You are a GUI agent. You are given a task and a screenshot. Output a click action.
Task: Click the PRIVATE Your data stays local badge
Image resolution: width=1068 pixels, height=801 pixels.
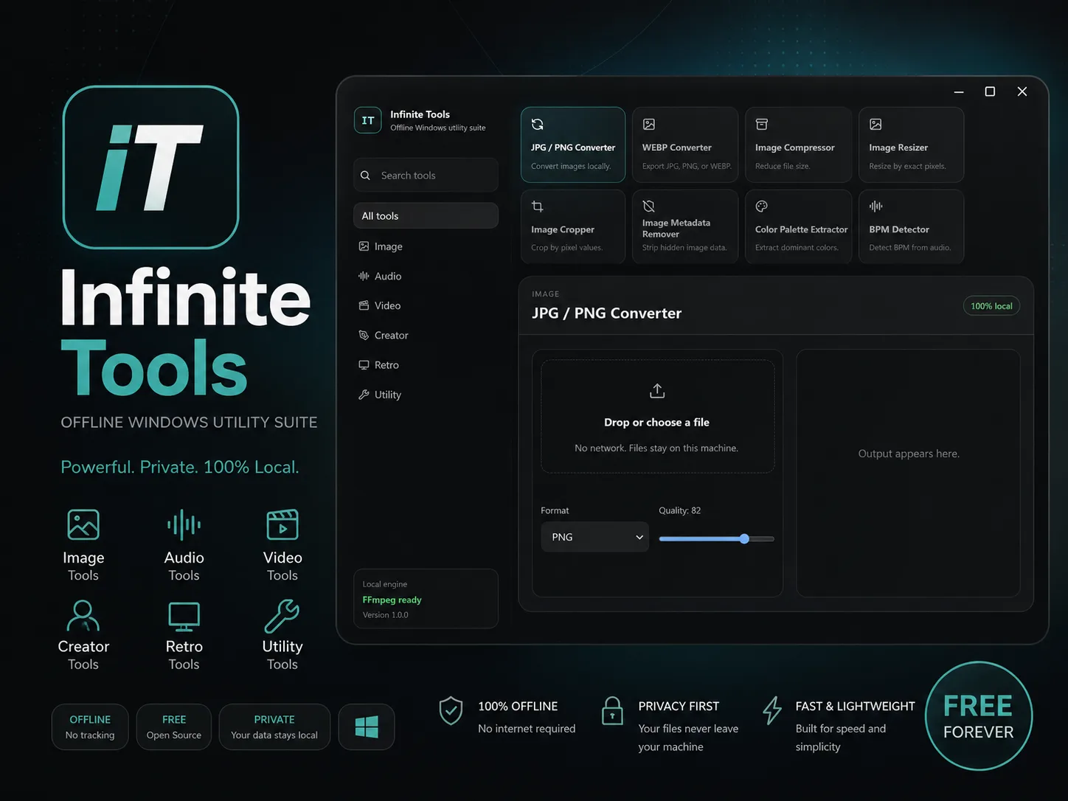274,727
